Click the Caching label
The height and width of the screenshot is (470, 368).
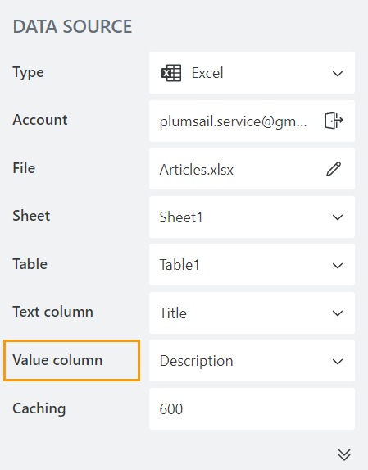[39, 408]
